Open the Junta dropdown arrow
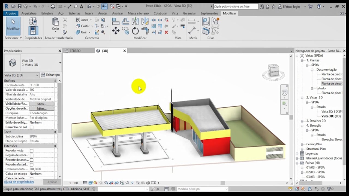349x196 pixels. pyautogui.click(x=91, y=20)
